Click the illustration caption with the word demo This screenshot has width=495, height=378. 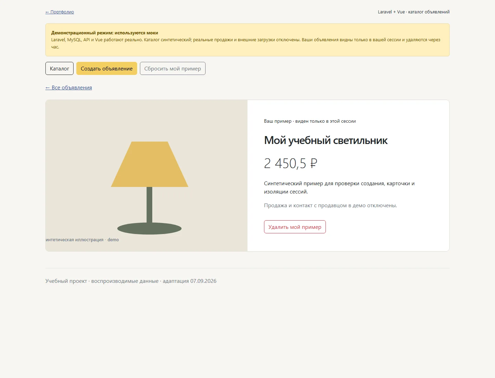(x=82, y=240)
